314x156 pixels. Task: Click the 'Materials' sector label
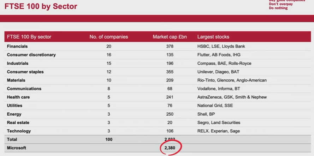tap(16, 80)
